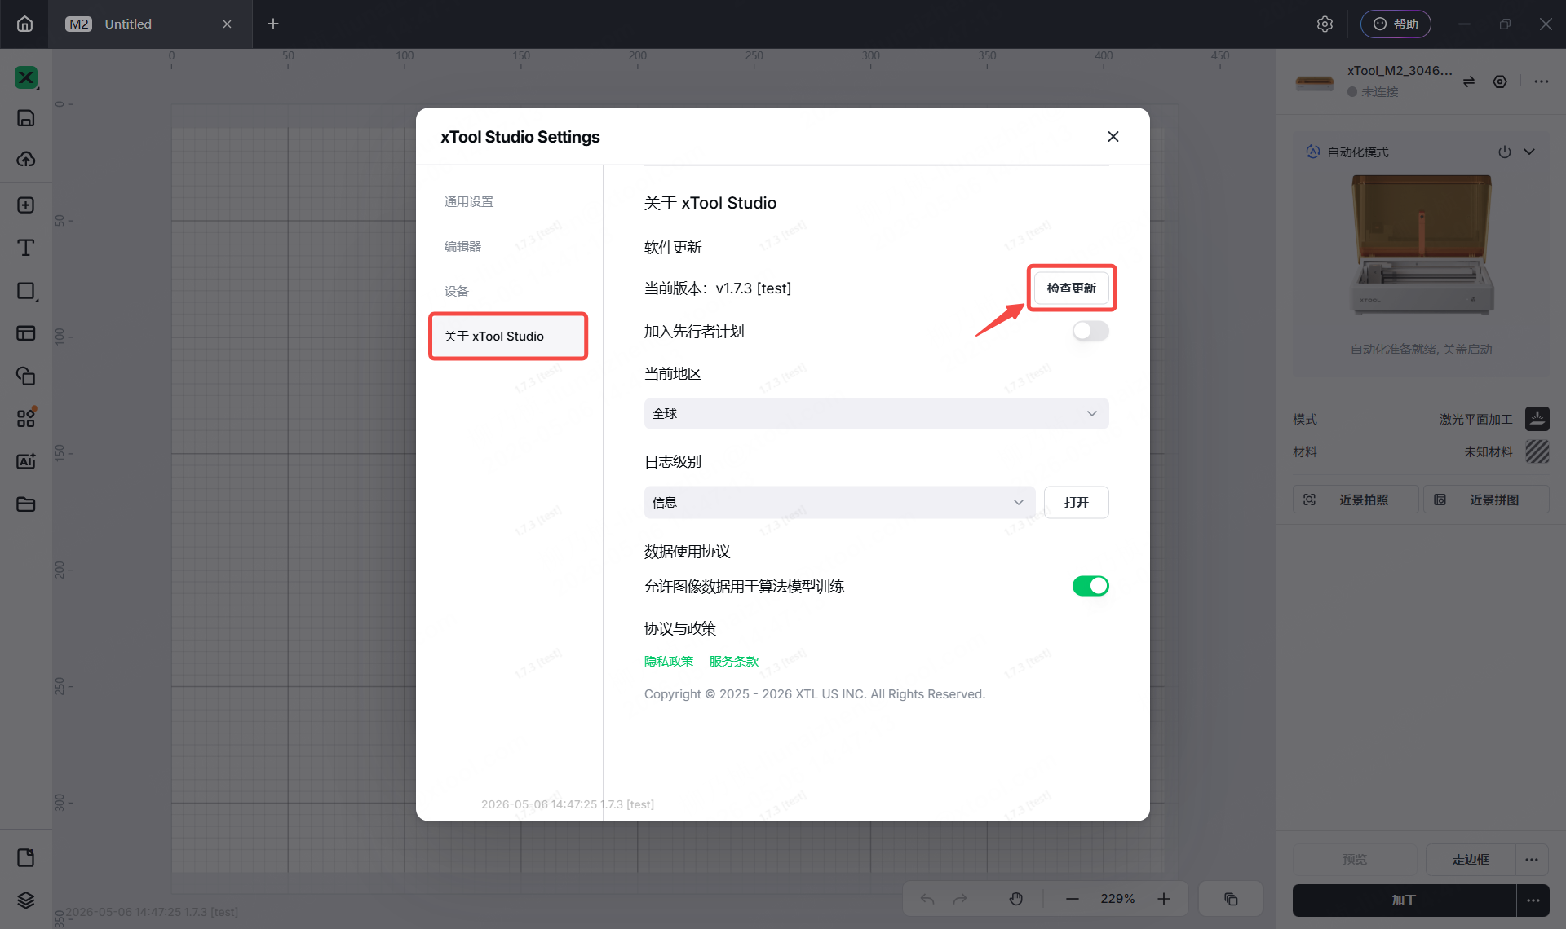The height and width of the screenshot is (929, 1566).
Task: Switch to 设备 settings tab
Action: coord(457,292)
